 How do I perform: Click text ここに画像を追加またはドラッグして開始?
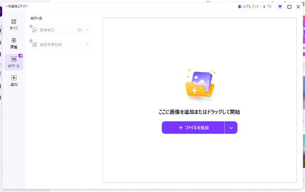pyautogui.click(x=199, y=112)
